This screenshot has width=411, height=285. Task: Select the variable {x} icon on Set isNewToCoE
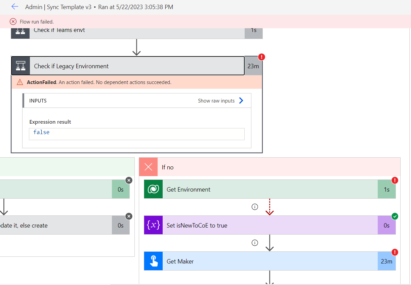pos(153,225)
